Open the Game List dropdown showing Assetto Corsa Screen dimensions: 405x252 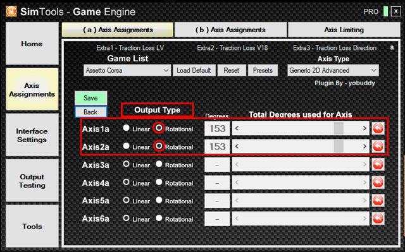point(127,70)
